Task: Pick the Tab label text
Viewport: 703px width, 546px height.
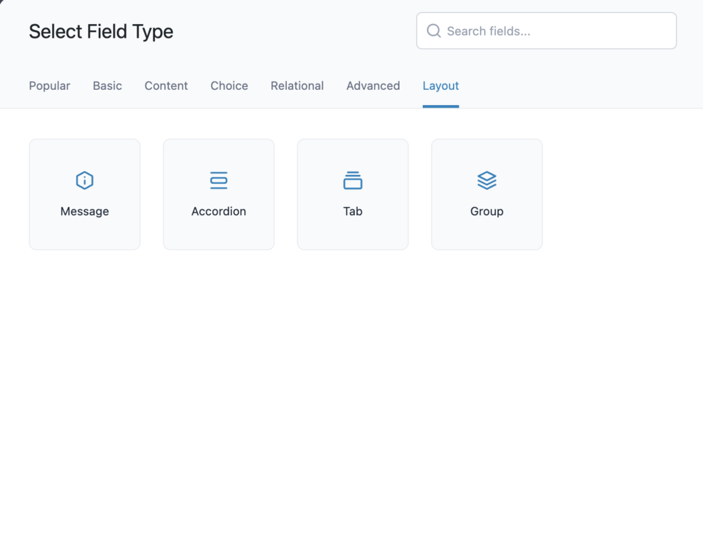Action: click(353, 211)
